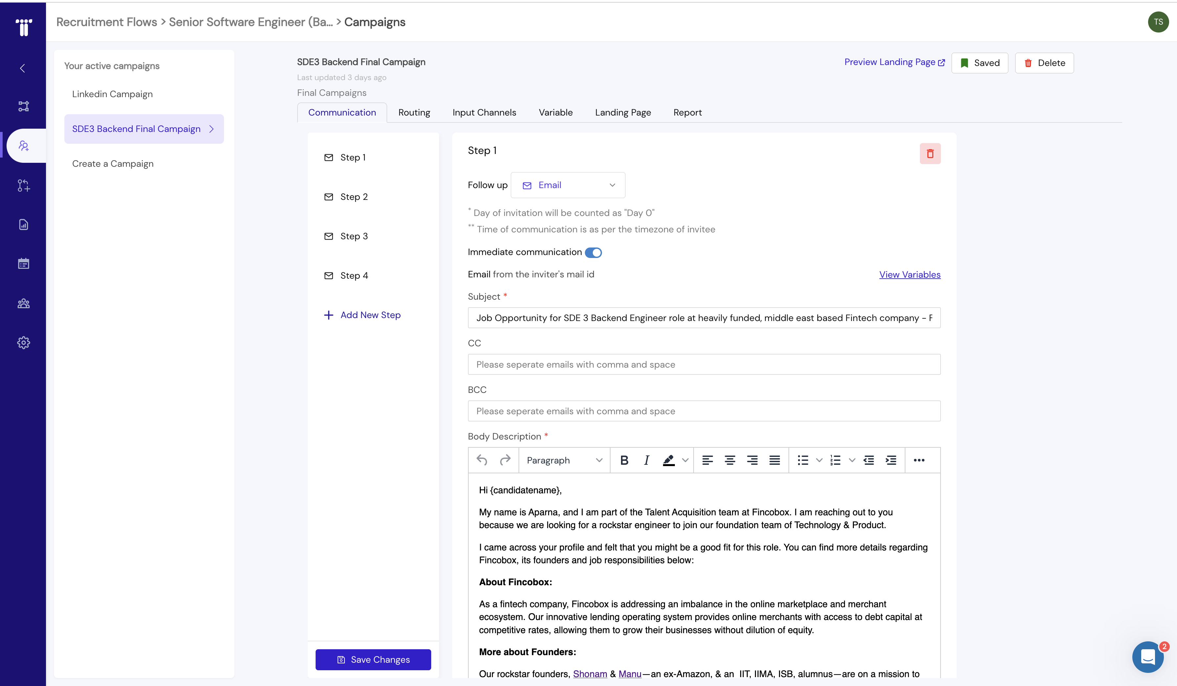Click the undo arrow in editor toolbar
The image size is (1177, 686).
point(482,460)
